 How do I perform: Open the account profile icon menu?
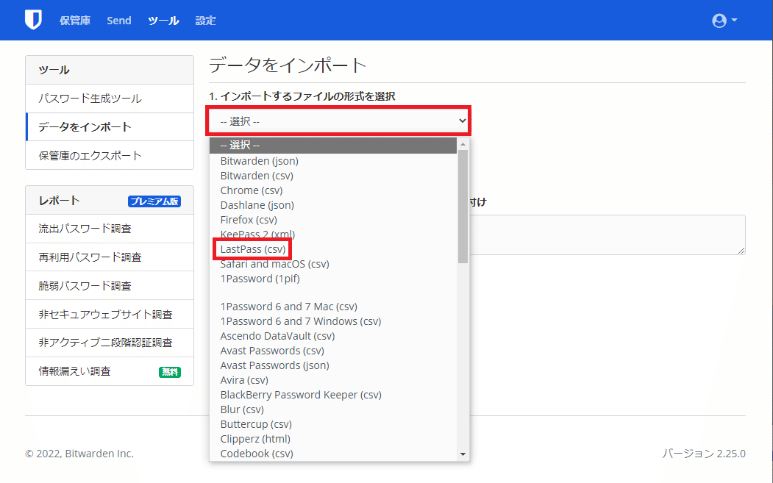point(724,20)
